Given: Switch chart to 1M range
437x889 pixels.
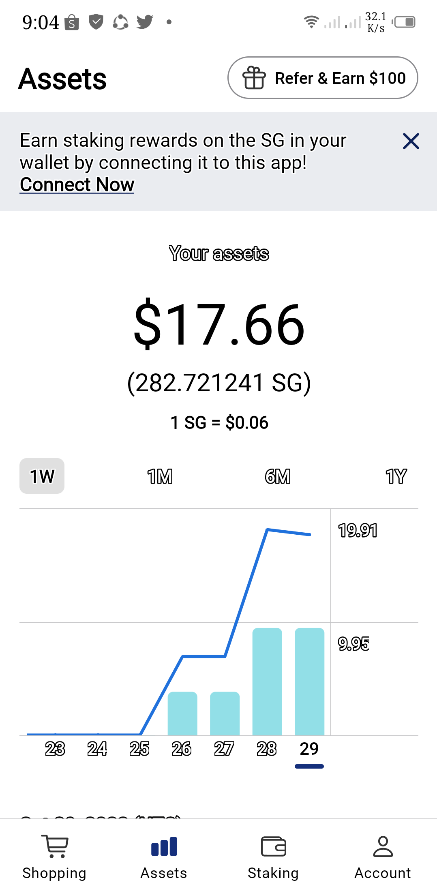Looking at the screenshot, I should (x=160, y=476).
